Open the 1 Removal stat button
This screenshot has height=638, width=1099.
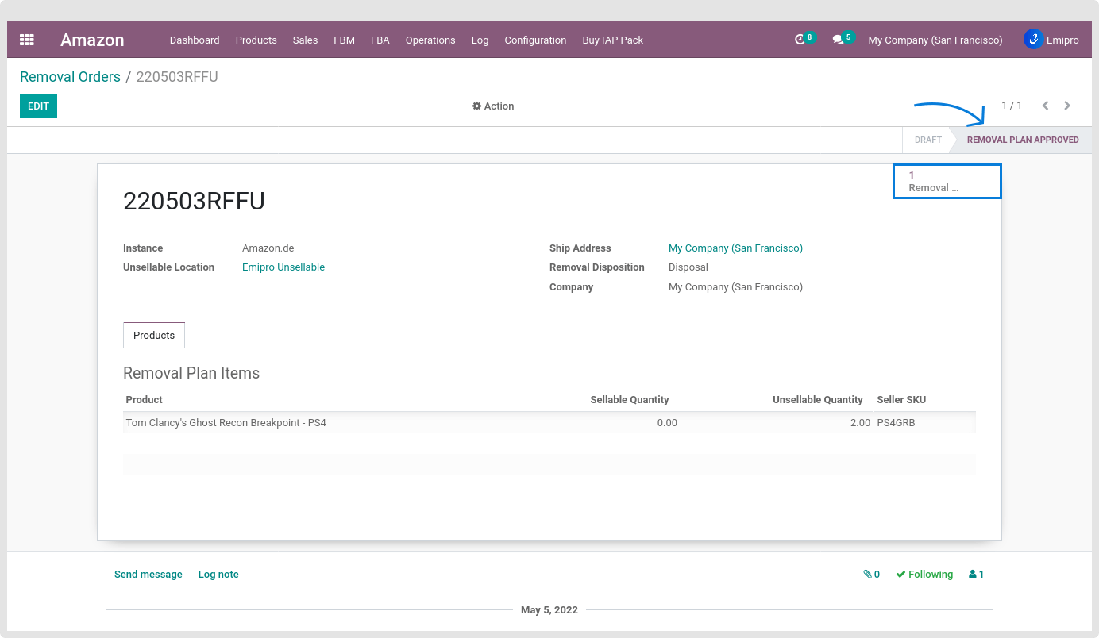947,182
